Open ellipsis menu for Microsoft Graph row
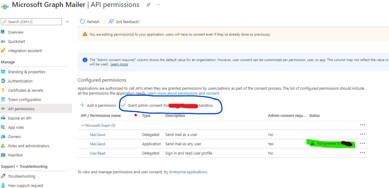Viewport: 389px width, 188px height. point(362,125)
